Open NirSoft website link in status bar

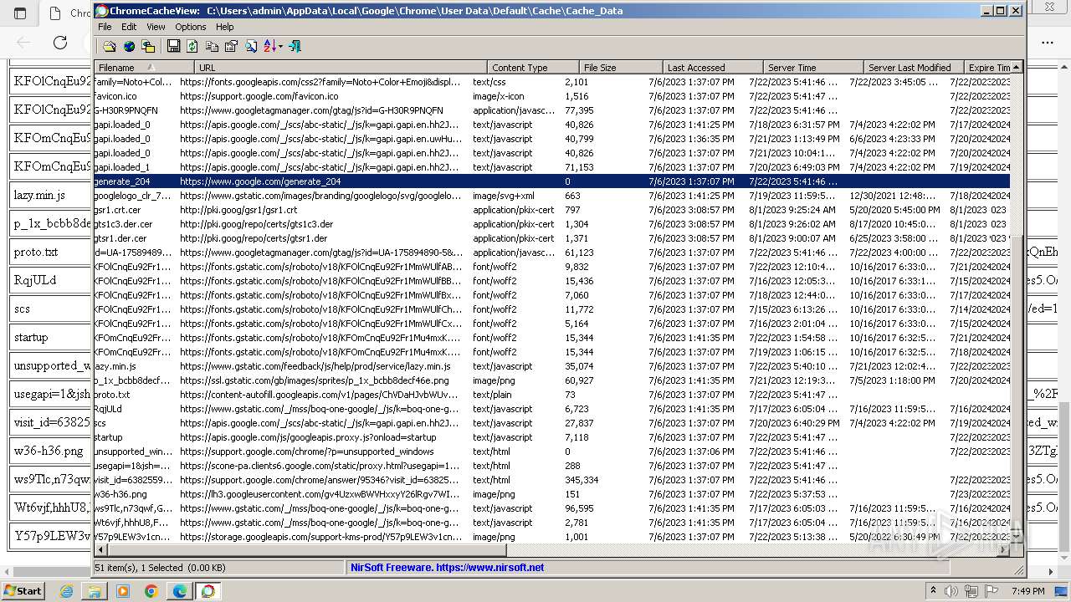pos(448,567)
